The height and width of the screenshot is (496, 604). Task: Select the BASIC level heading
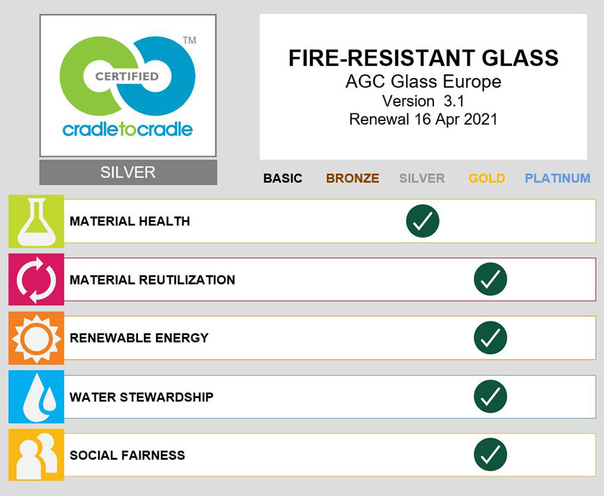tap(283, 178)
